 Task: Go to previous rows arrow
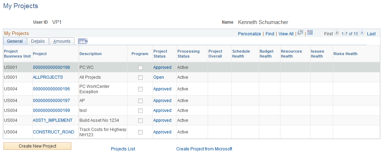click(x=337, y=33)
